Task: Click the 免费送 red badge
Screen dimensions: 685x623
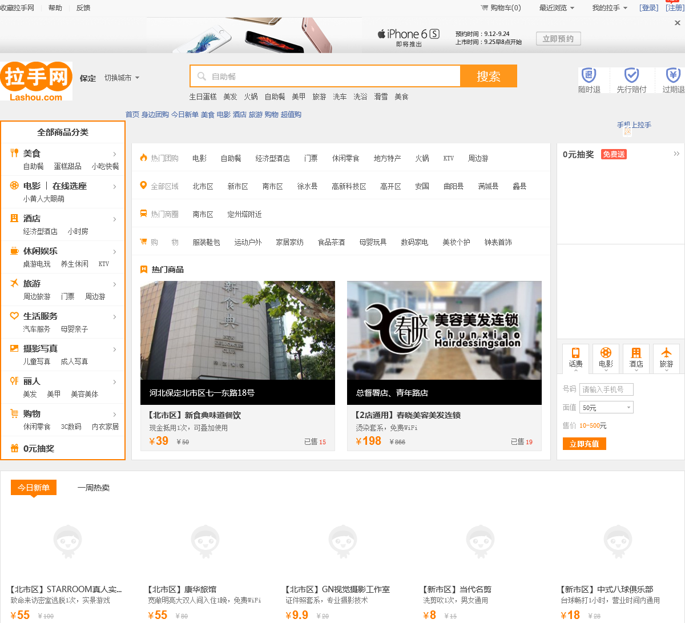Action: (614, 154)
